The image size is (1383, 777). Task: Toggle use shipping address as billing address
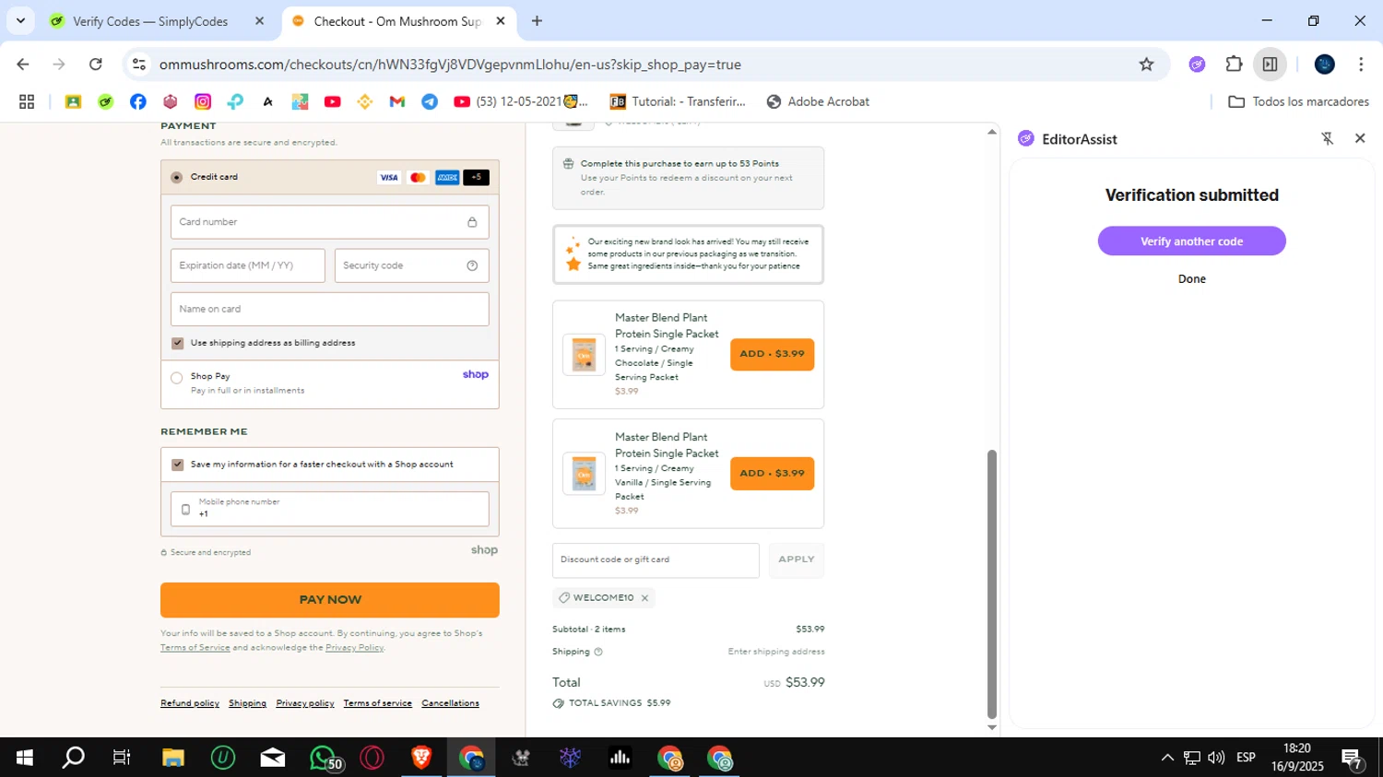click(x=178, y=343)
